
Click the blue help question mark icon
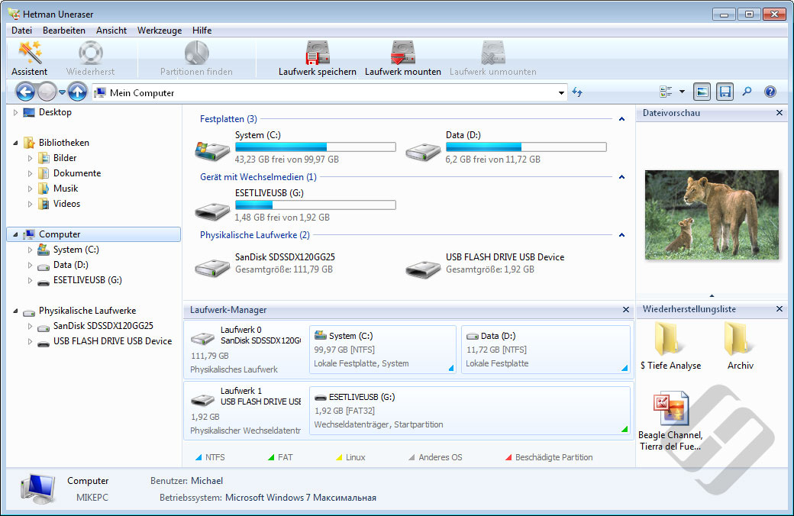click(x=770, y=92)
